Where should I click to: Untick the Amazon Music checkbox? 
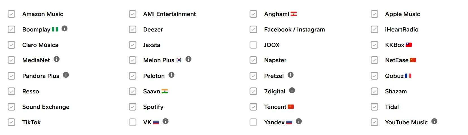pos(12,14)
